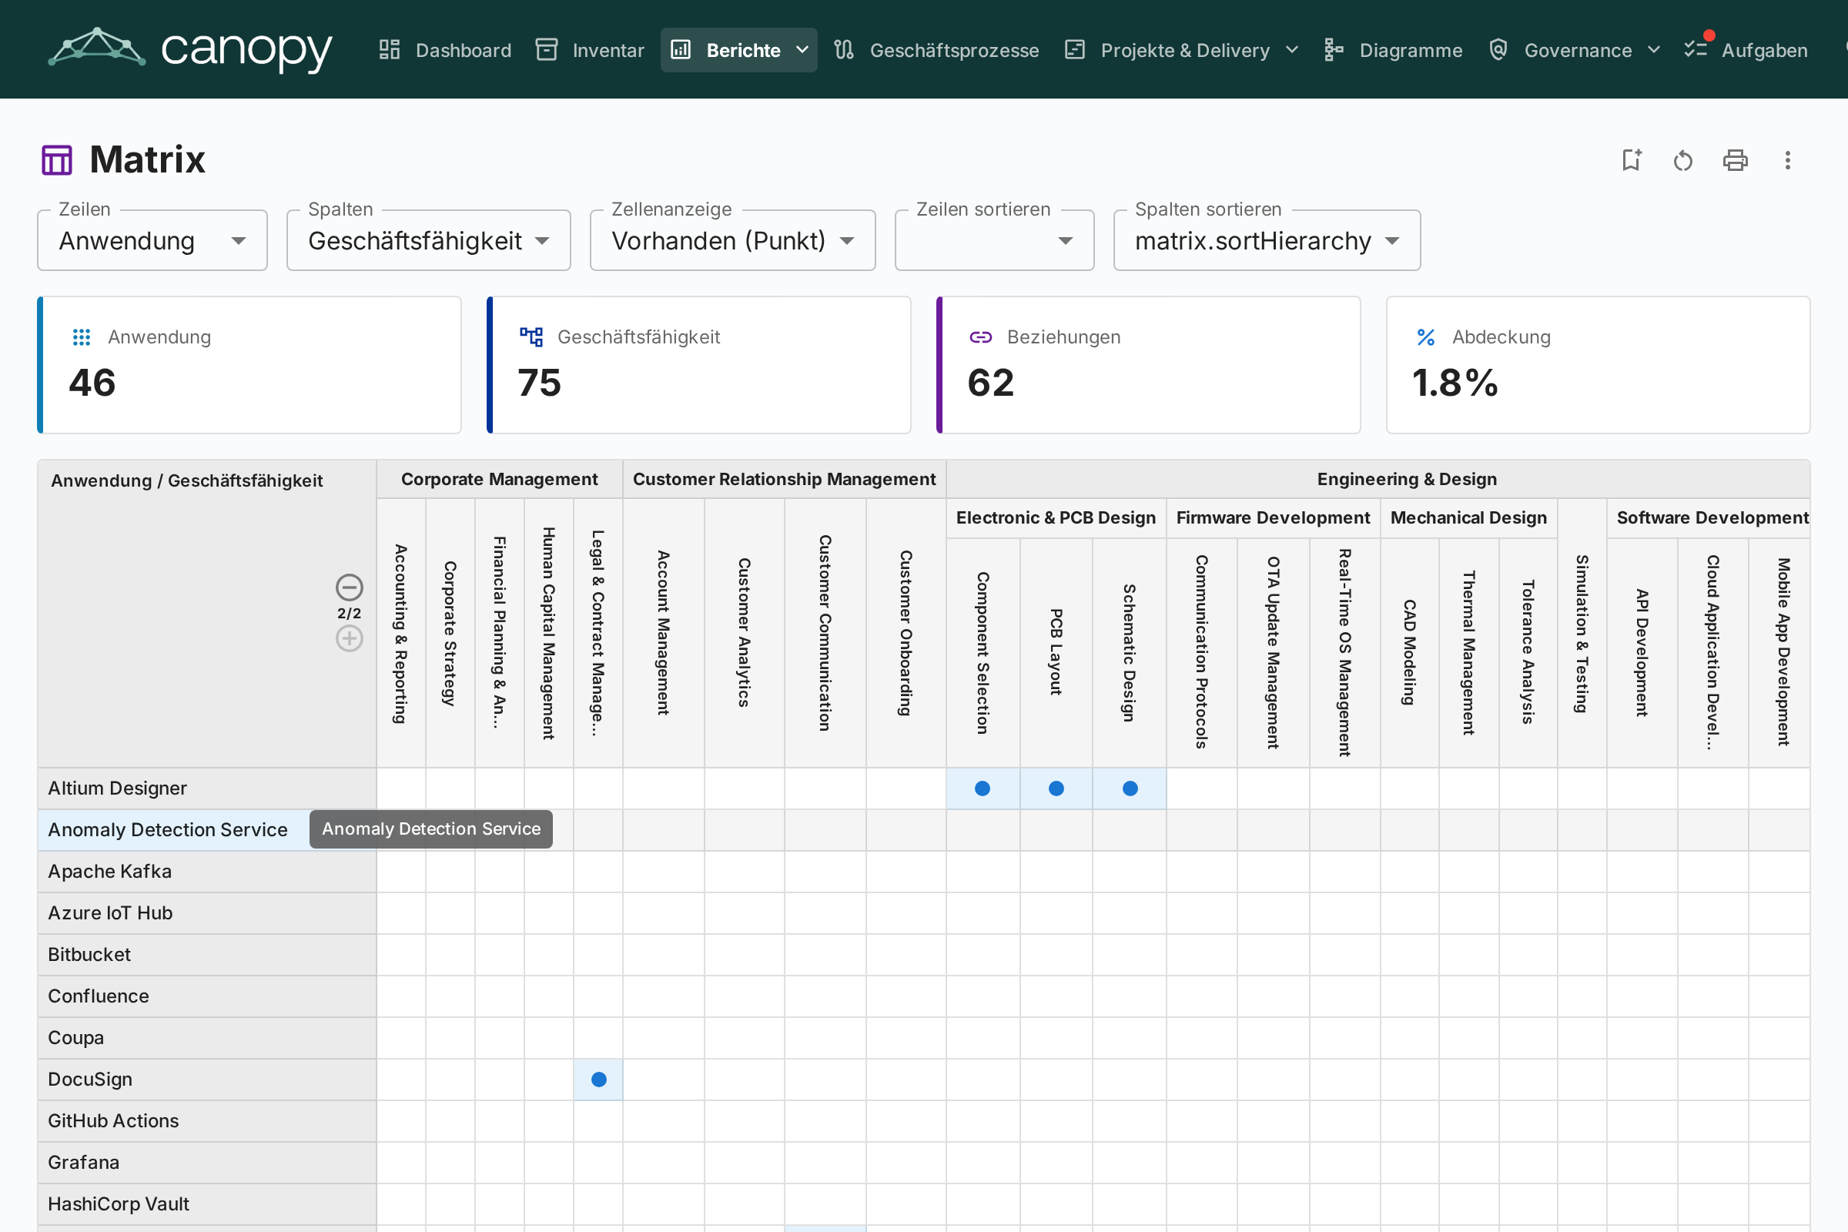Select the Apache Kafka row
1848x1232 pixels.
[x=207, y=872]
